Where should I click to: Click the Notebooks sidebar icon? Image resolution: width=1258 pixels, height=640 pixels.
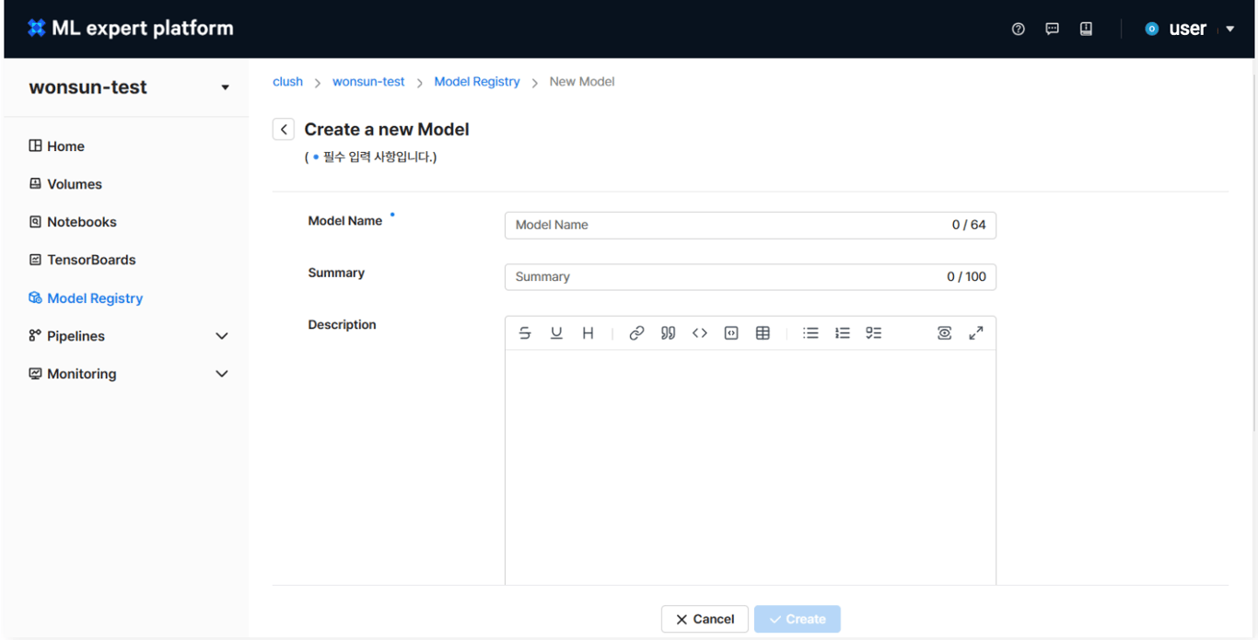[x=35, y=221]
